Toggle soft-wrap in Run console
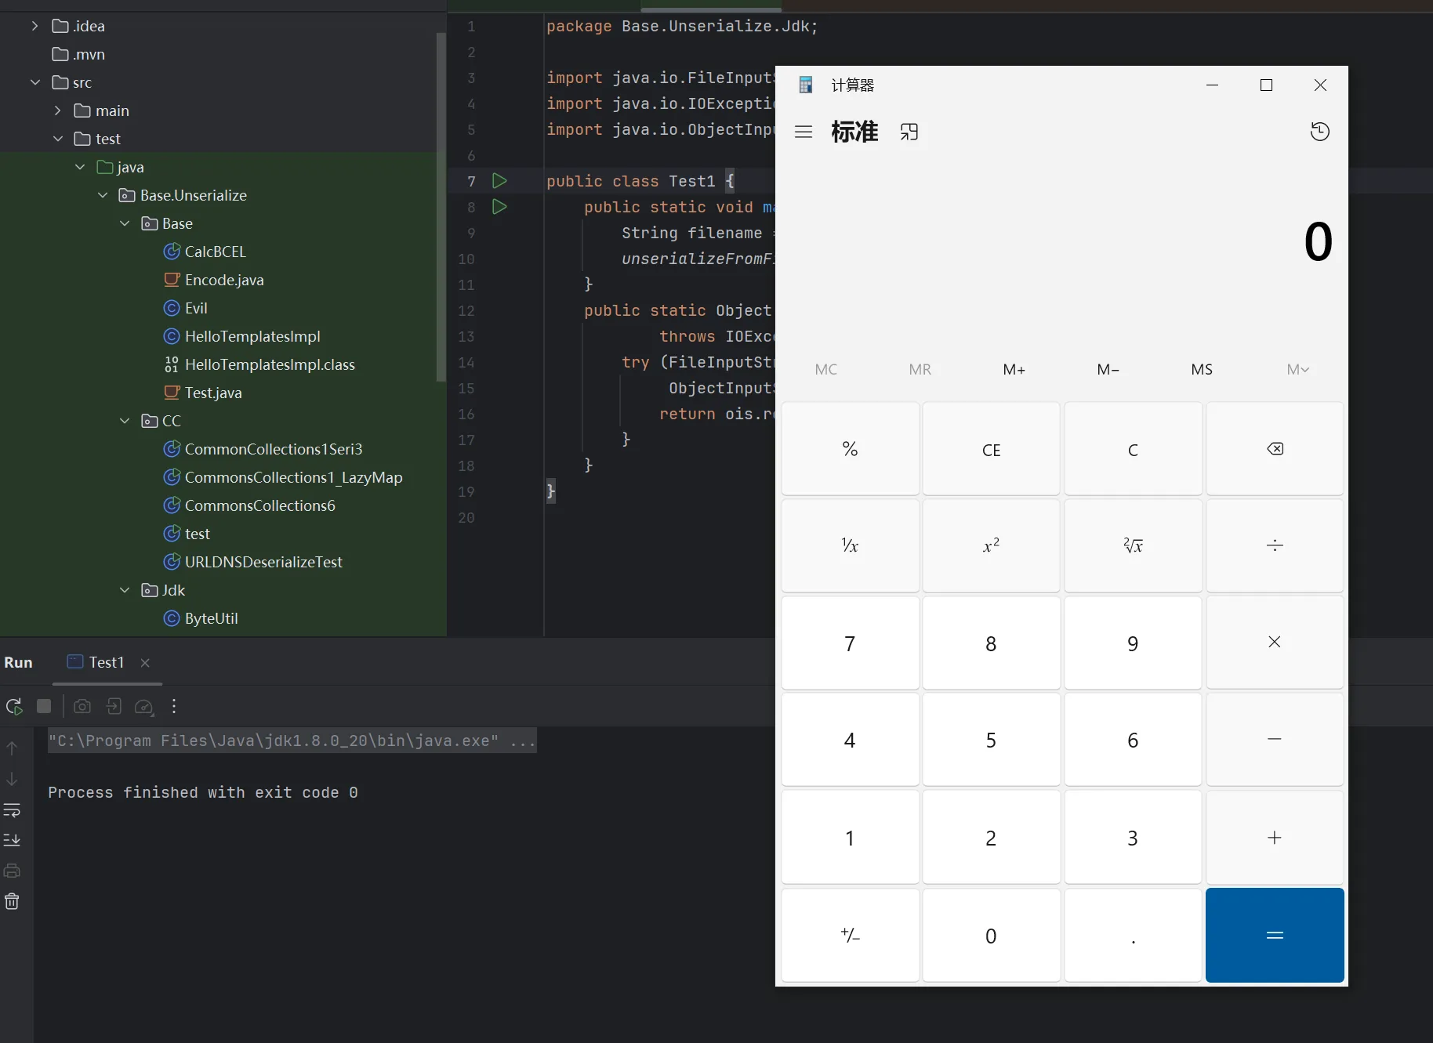Screen dimensions: 1433x1043 tap(12, 809)
